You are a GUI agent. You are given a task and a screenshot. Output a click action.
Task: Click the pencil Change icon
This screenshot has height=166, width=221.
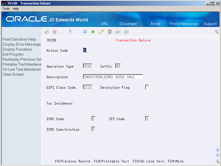pyautogui.click(x=101, y=32)
